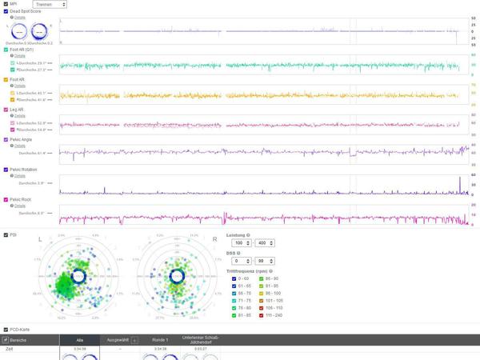The image size is (480, 360).
Task: Click DSS maximum stepper showing 99
Action: 265,261
